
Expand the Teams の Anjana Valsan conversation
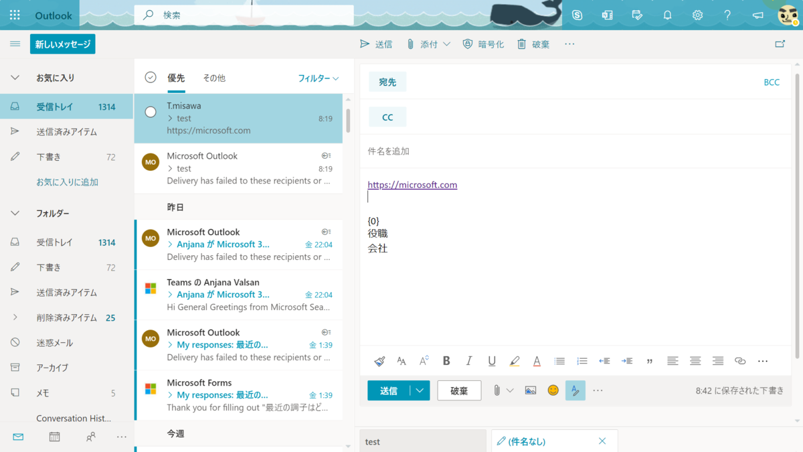(x=171, y=295)
